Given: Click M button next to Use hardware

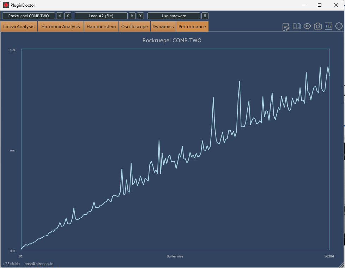Looking at the screenshot, I should pyautogui.click(x=205, y=16).
